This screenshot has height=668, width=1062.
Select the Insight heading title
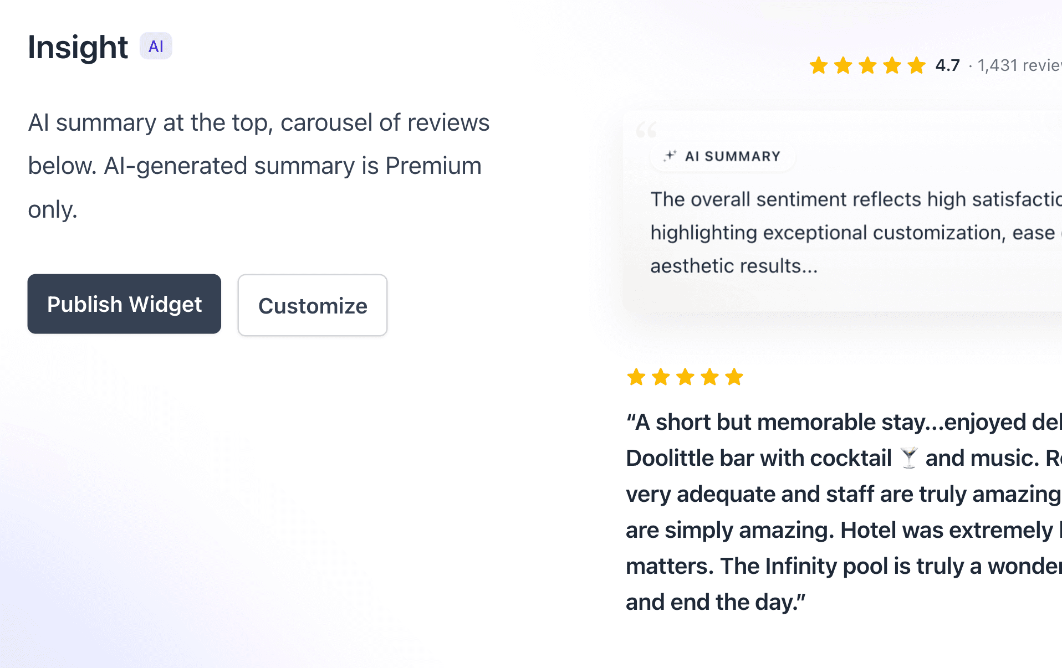click(77, 47)
